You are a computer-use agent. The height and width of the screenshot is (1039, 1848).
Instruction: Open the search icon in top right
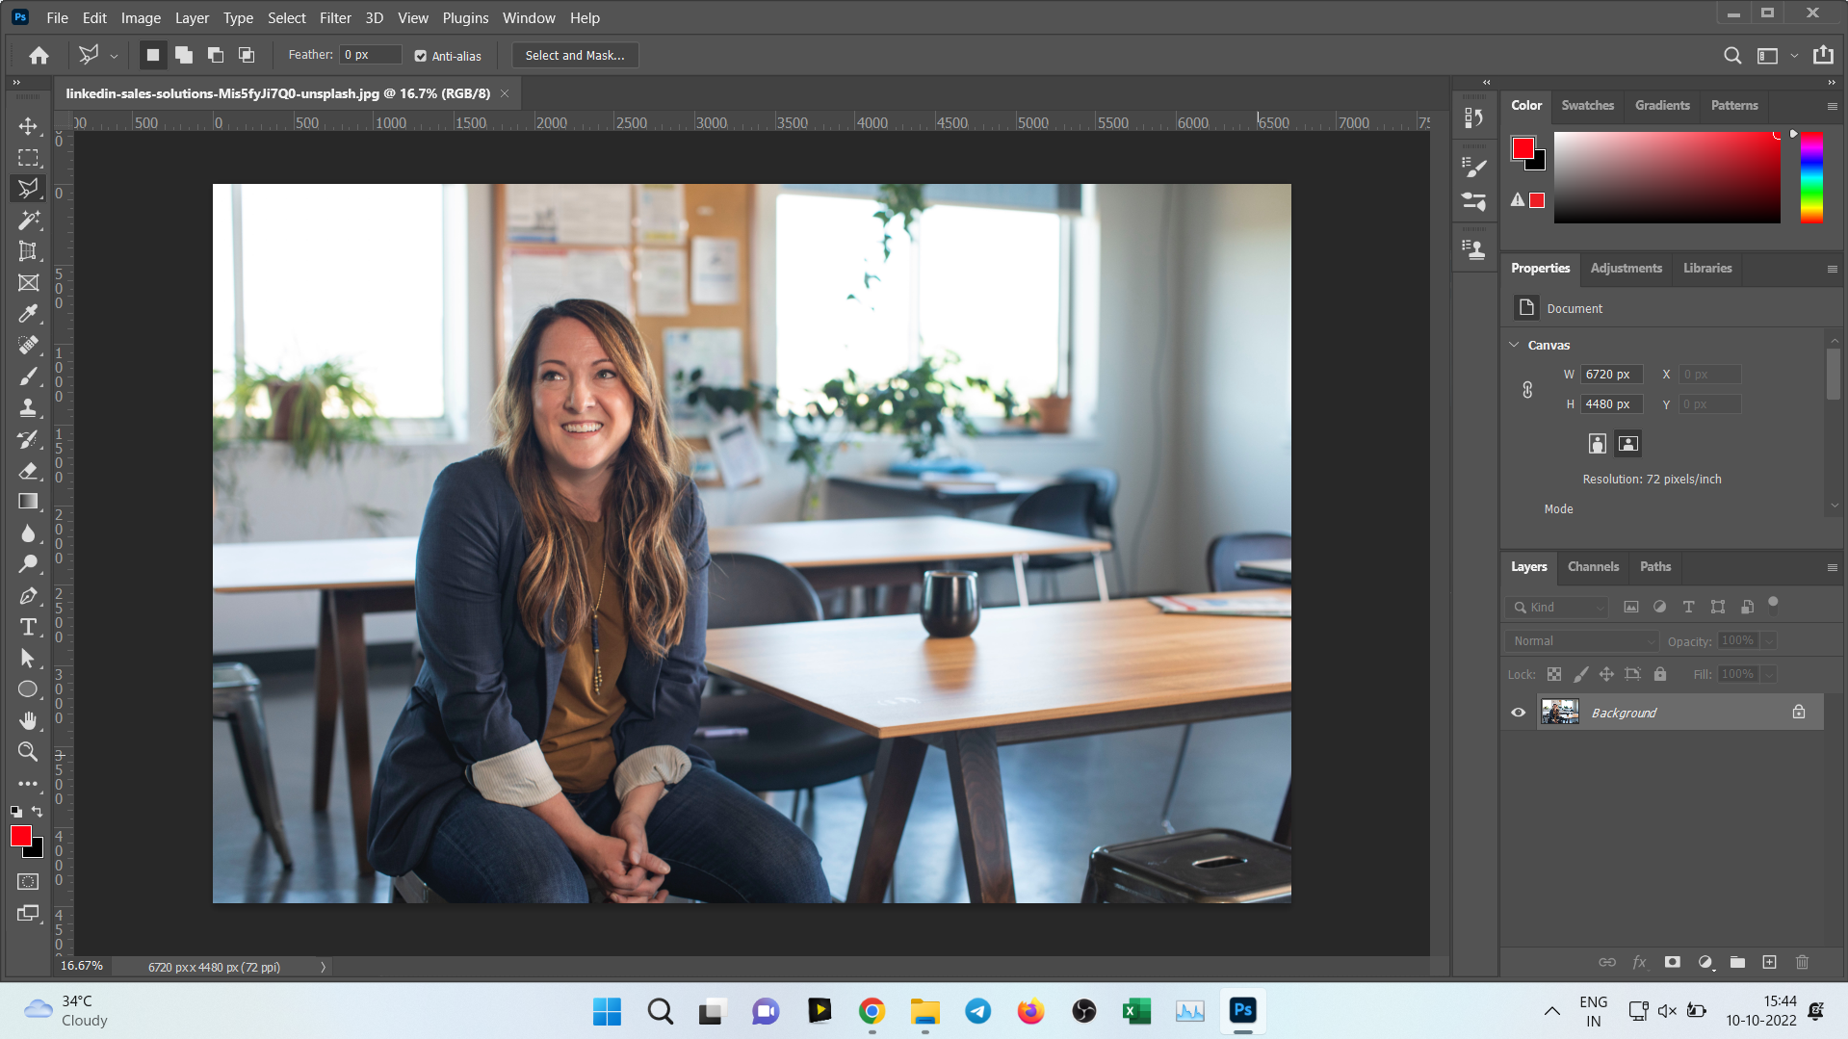(1731, 56)
